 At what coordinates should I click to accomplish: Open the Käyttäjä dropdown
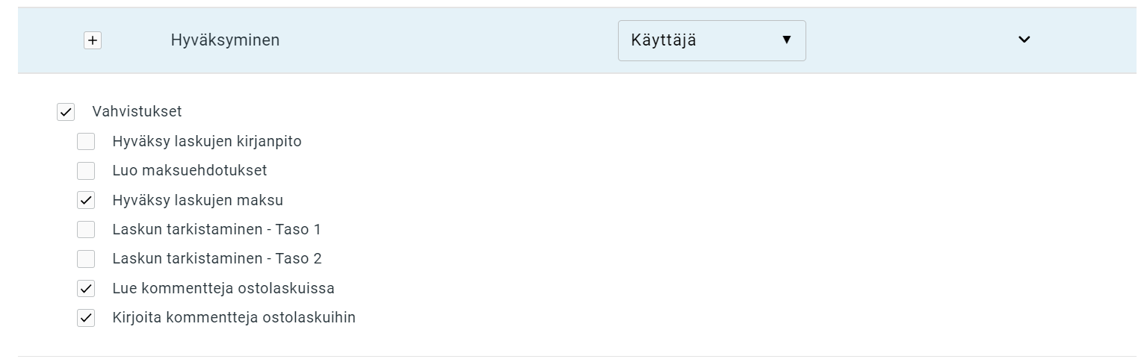[711, 40]
